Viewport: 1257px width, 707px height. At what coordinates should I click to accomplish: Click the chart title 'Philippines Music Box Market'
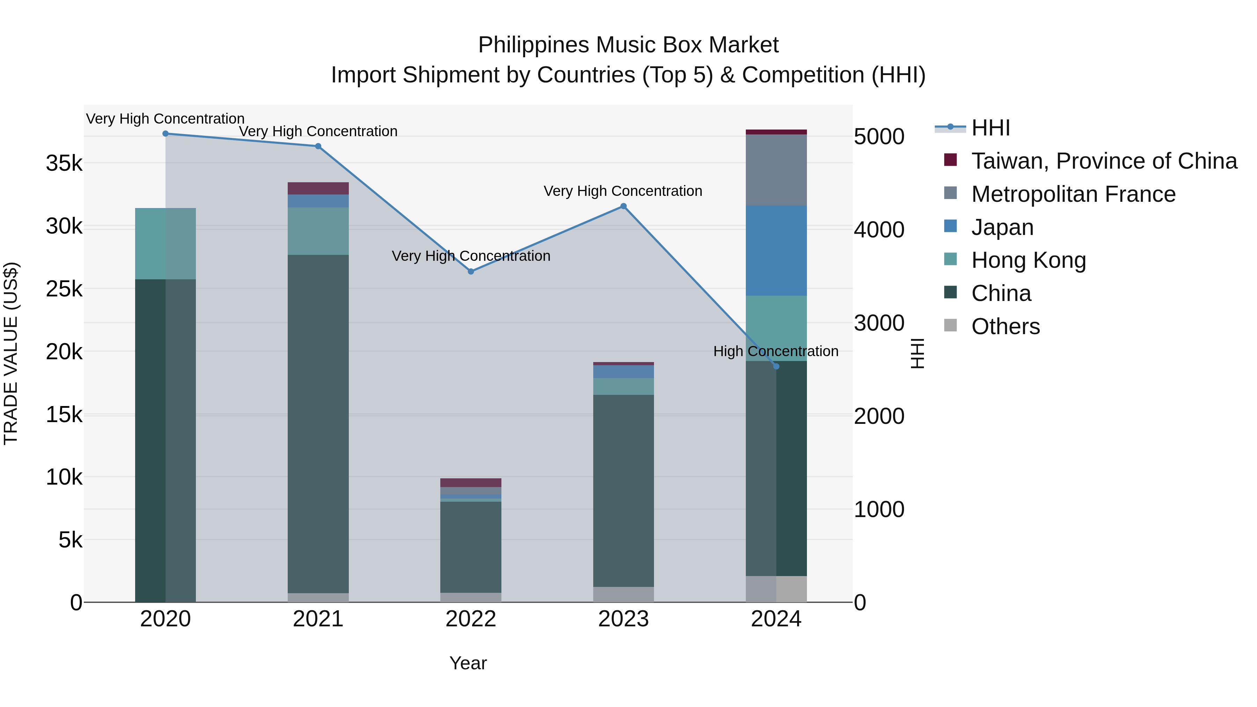628,45
